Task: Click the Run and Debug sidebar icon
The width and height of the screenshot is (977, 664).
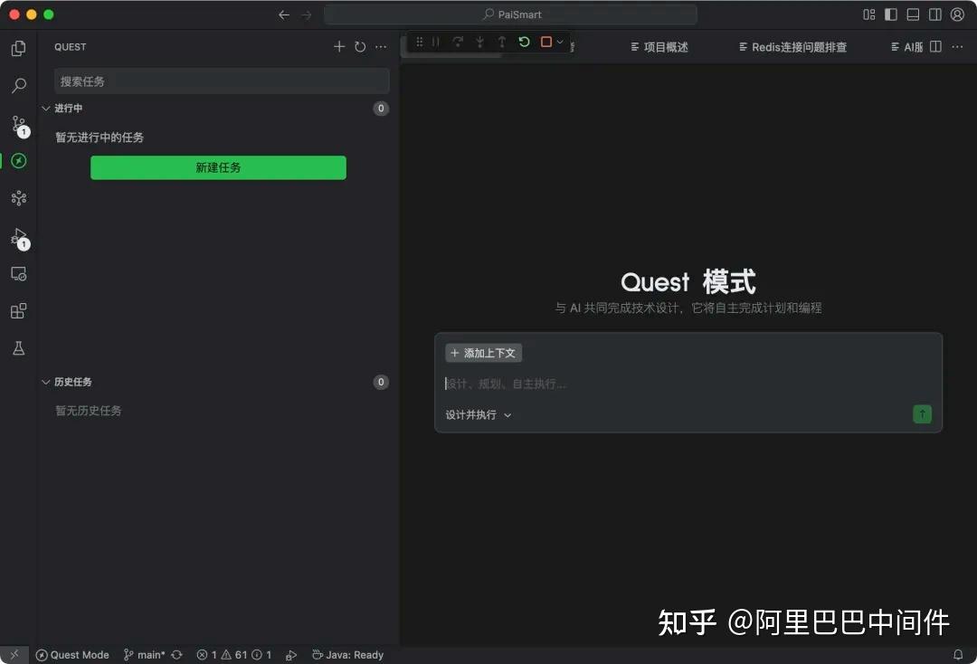Action: [18, 236]
